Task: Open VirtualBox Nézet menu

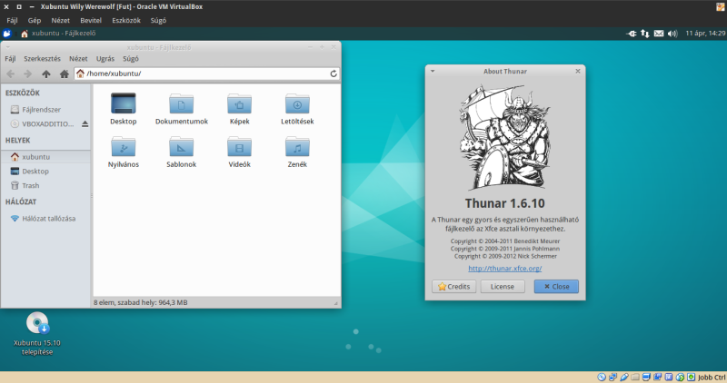Action: pos(61,20)
